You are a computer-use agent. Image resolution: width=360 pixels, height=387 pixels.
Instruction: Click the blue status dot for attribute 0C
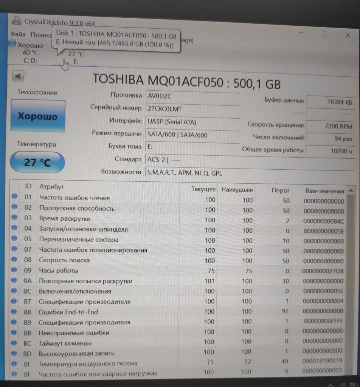[x=14, y=291]
